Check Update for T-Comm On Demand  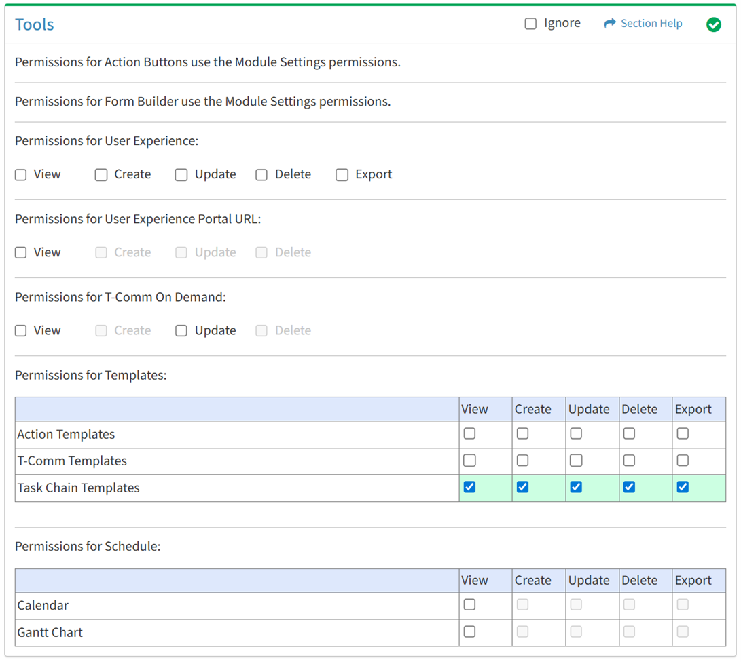tap(181, 331)
